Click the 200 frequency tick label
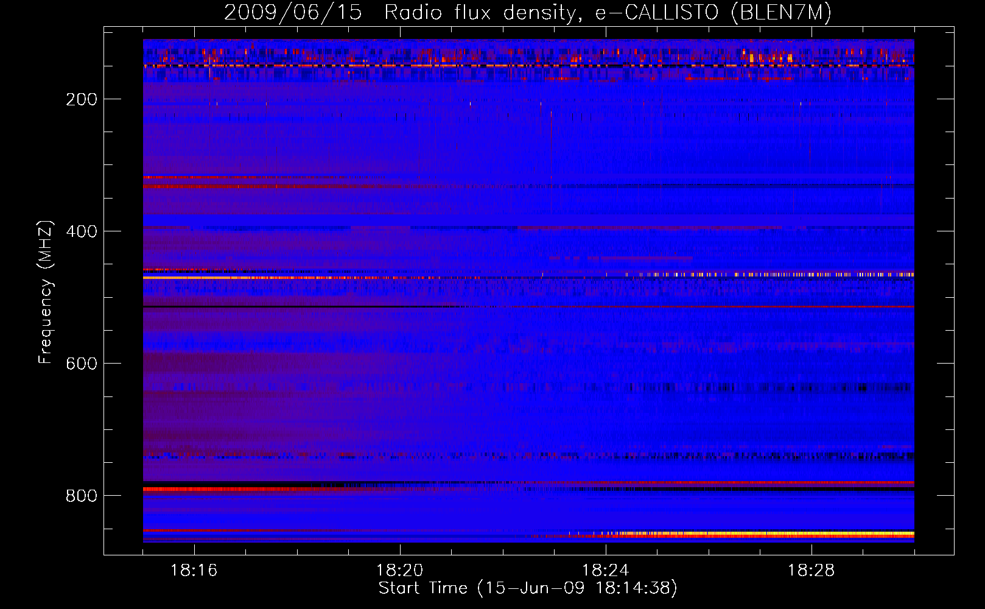This screenshot has width=985, height=609. pyautogui.click(x=82, y=100)
